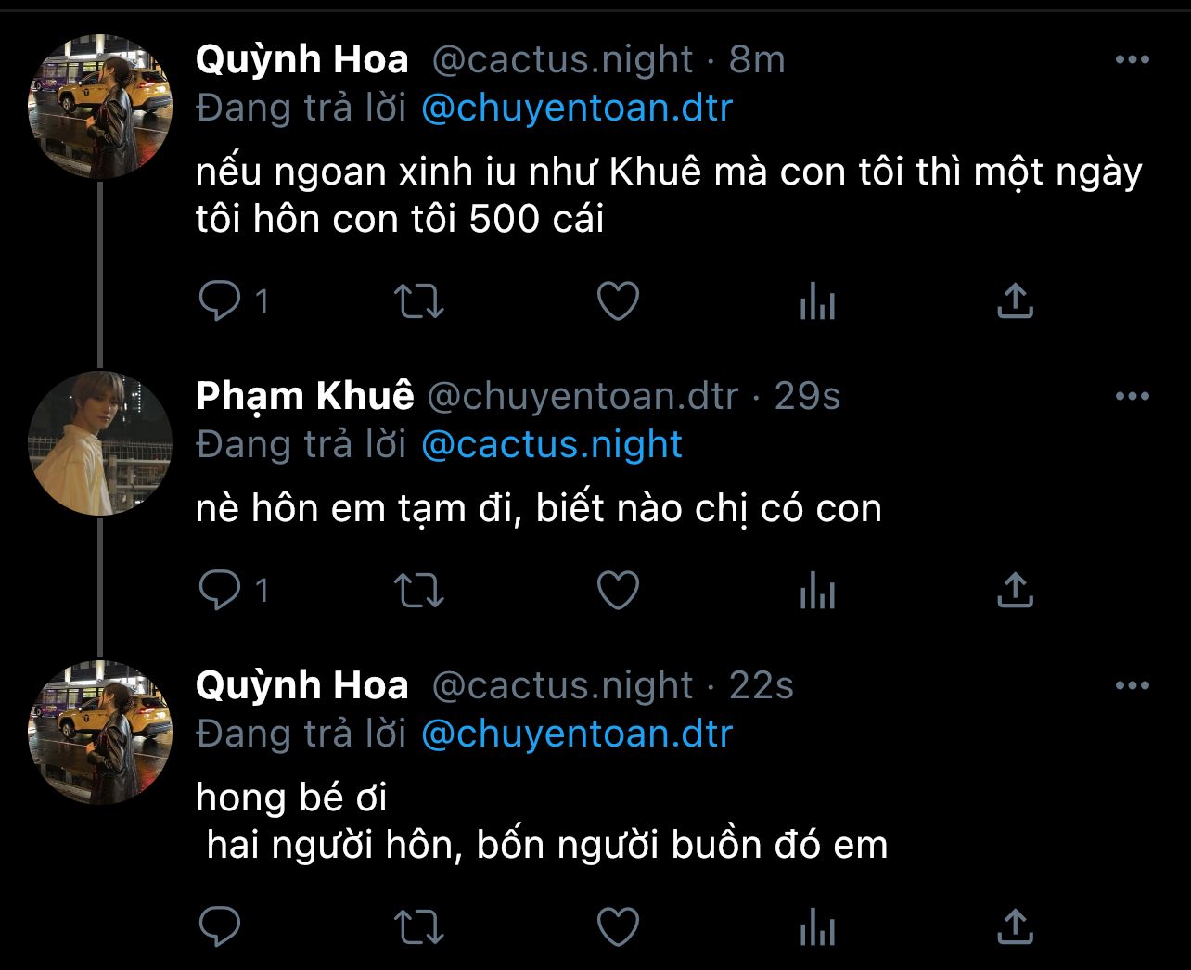View analytics for Phạm Khuê's tweet
The image size is (1191, 970).
pos(817,591)
